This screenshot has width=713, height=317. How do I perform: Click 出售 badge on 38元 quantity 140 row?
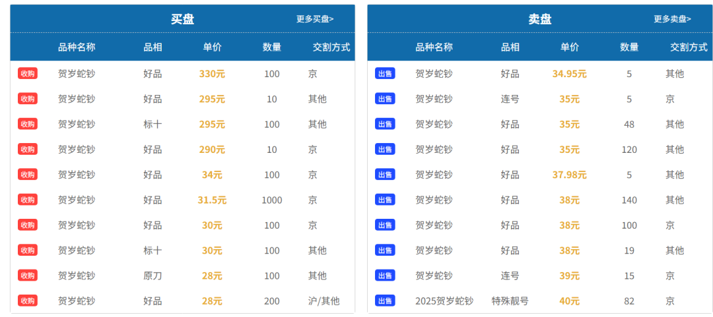point(385,200)
